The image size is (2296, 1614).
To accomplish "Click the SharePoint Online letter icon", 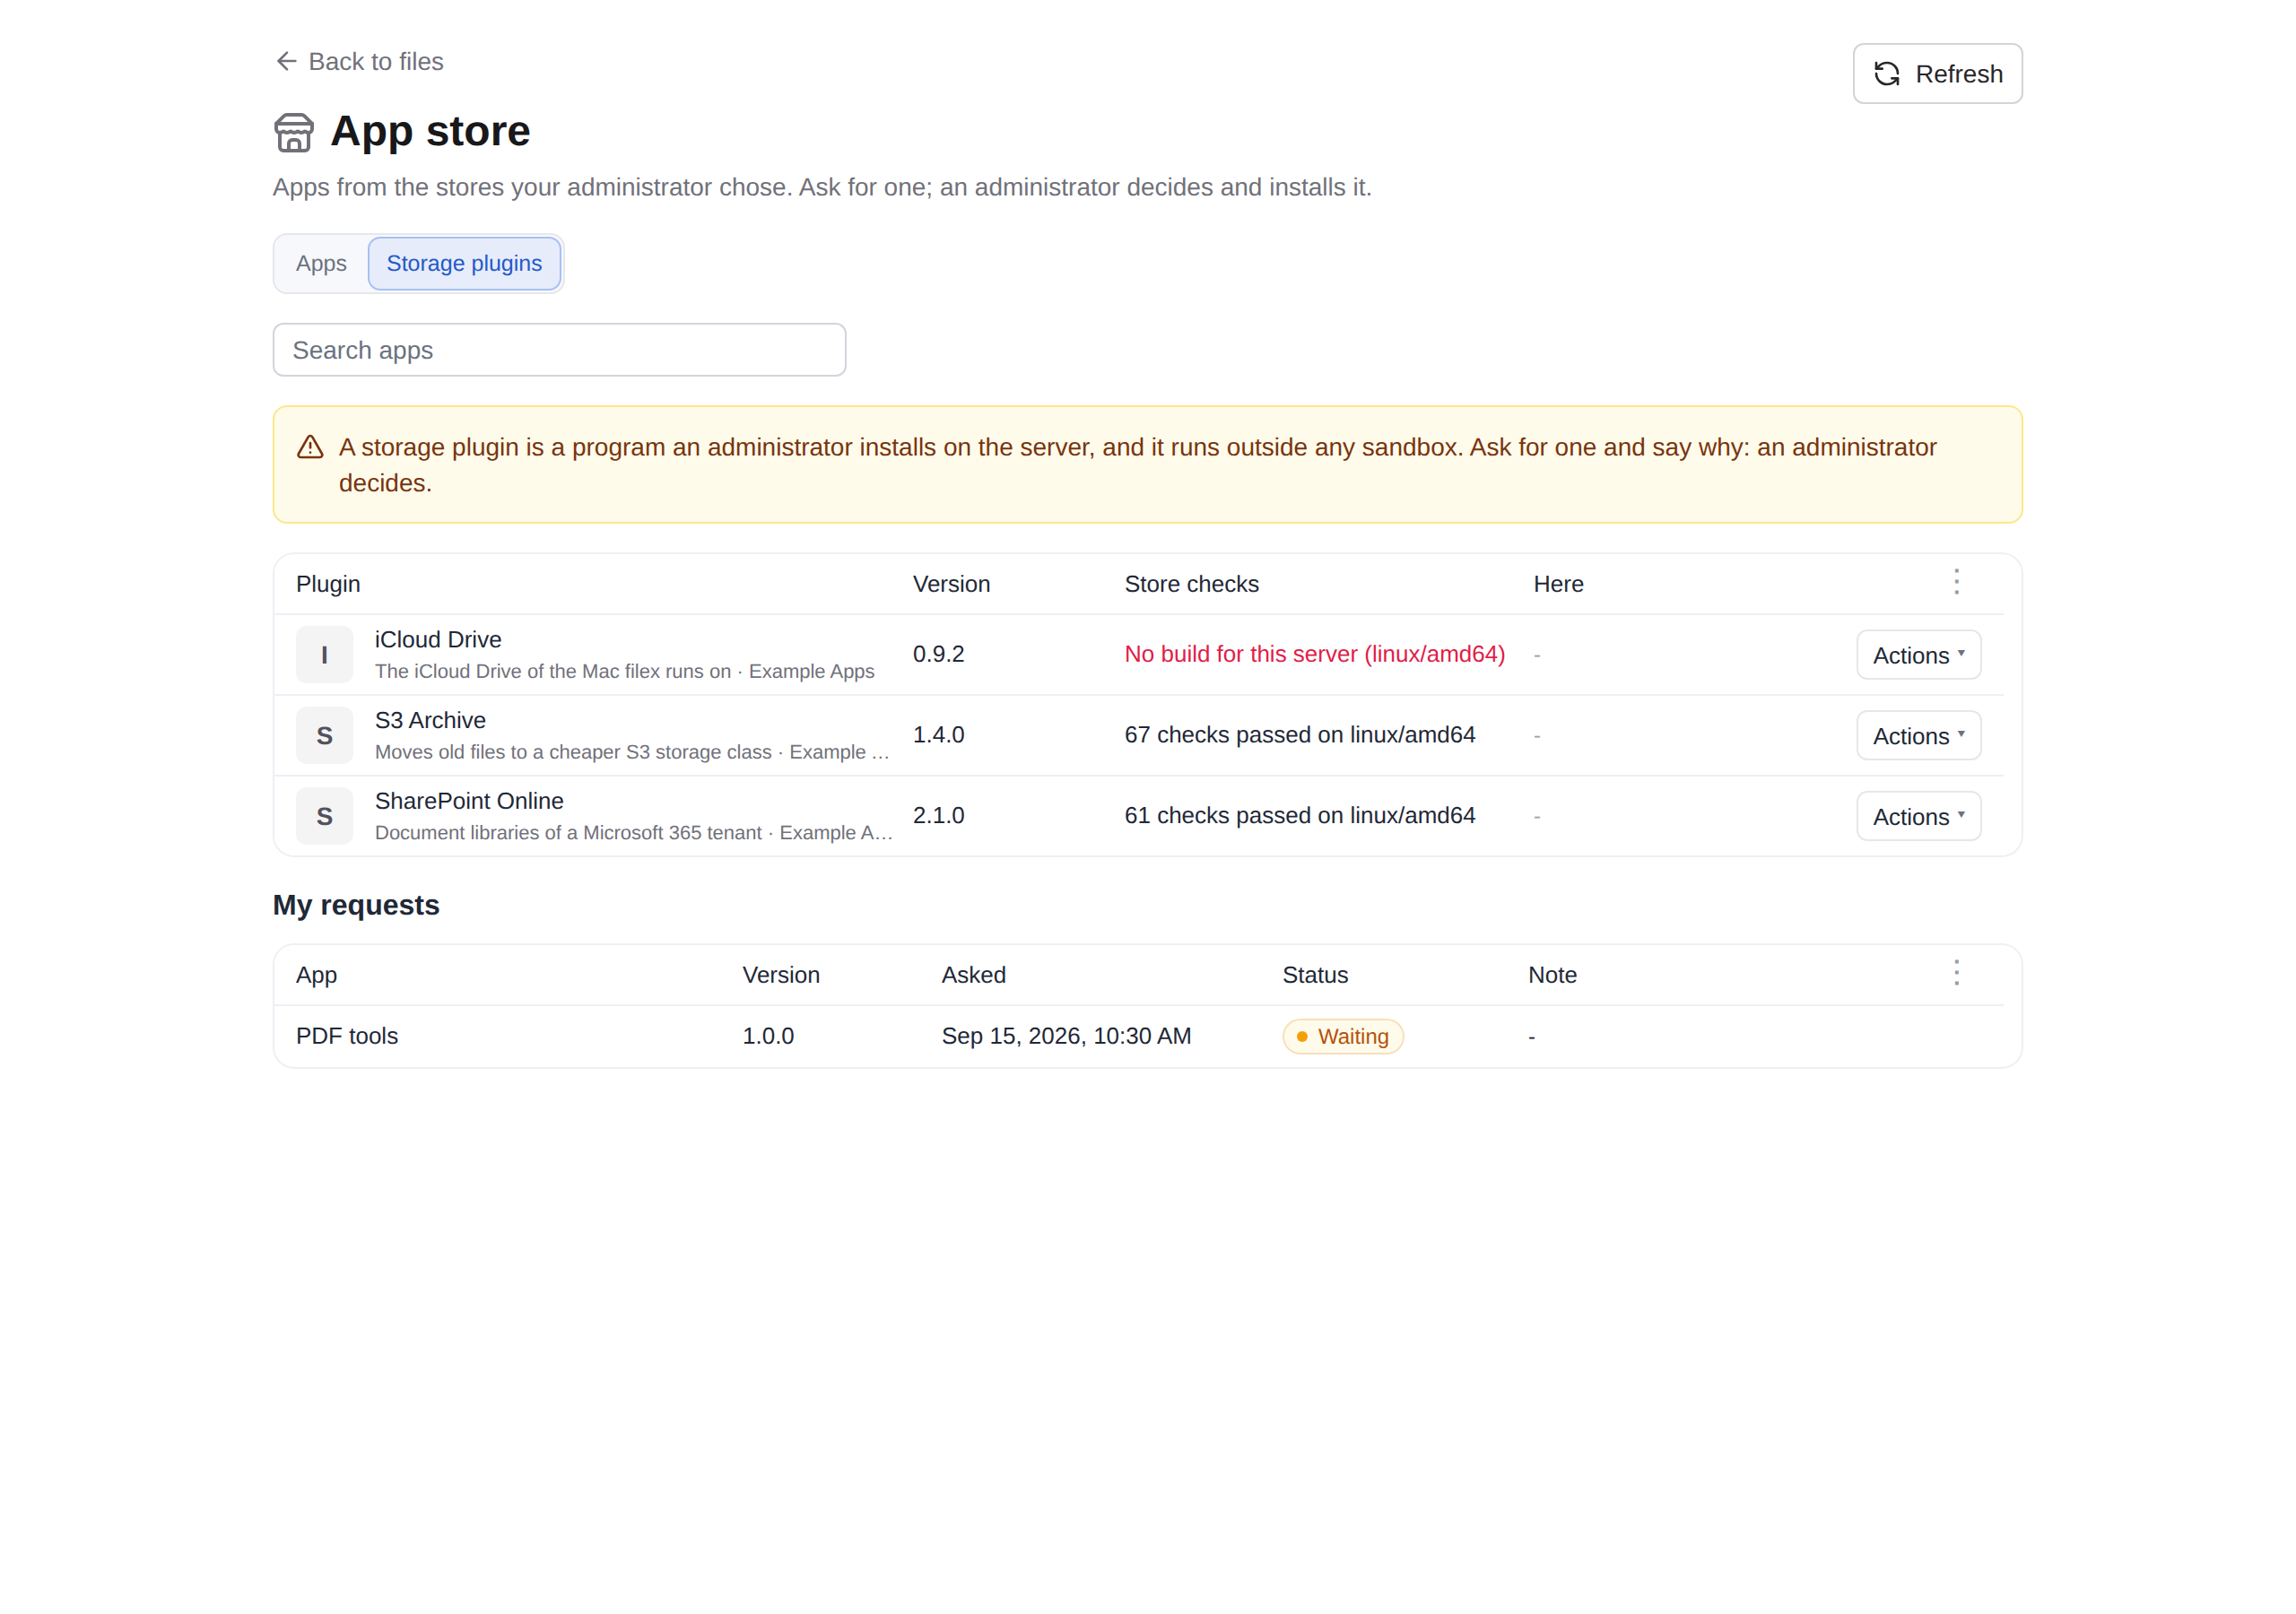I will tap(324, 816).
